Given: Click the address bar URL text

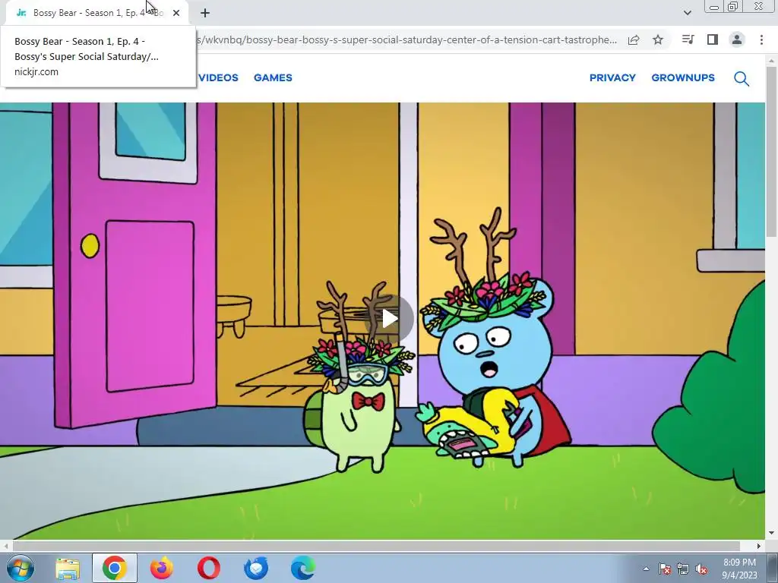Looking at the screenshot, I should click(407, 39).
